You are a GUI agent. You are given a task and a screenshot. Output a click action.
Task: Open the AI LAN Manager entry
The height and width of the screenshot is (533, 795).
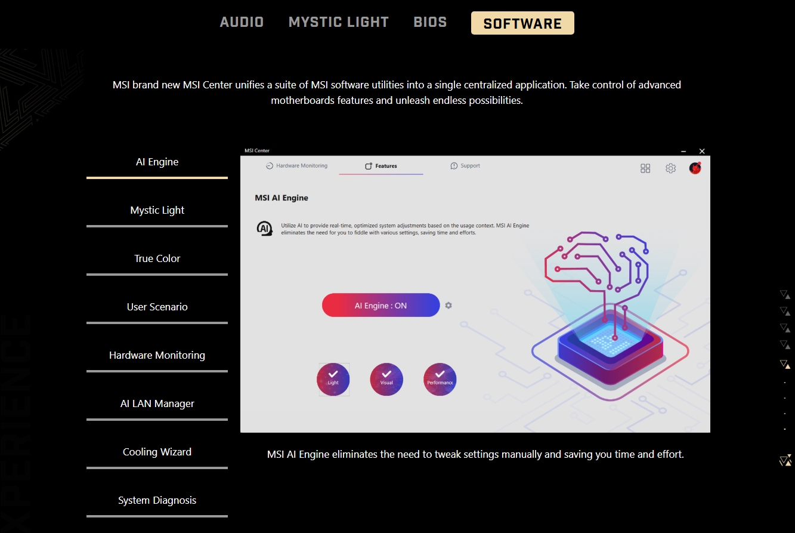[157, 403]
